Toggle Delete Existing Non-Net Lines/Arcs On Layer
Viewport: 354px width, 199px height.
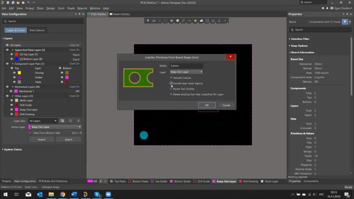click(171, 94)
